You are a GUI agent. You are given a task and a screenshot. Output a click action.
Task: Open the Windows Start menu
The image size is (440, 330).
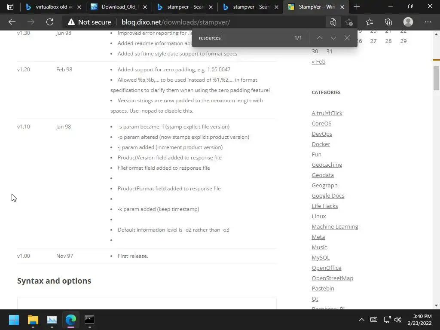pyautogui.click(x=14, y=320)
